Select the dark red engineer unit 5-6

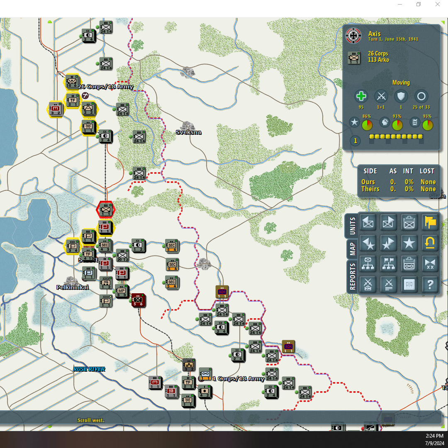click(x=138, y=301)
